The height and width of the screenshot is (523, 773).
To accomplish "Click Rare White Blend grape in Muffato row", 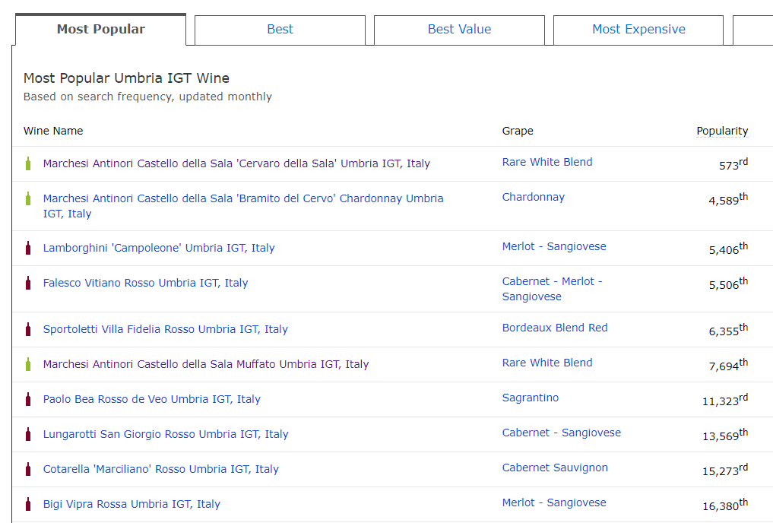I will coord(547,363).
